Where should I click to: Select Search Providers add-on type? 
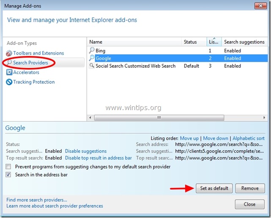click(x=30, y=63)
